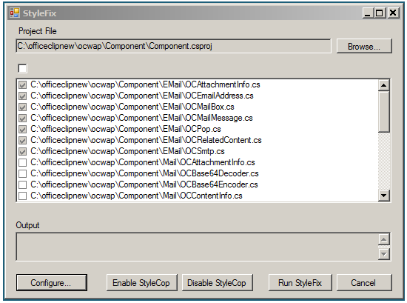Click the file list scrollbar thumb

(x=383, y=111)
